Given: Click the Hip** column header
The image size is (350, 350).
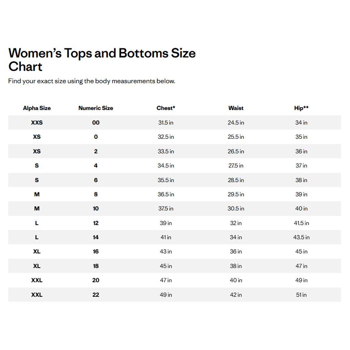Looking at the screenshot, I should tap(301, 108).
